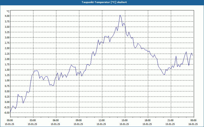Click the 0,00 y-axis label
This screenshot has width=204, height=127.
(7, 102)
